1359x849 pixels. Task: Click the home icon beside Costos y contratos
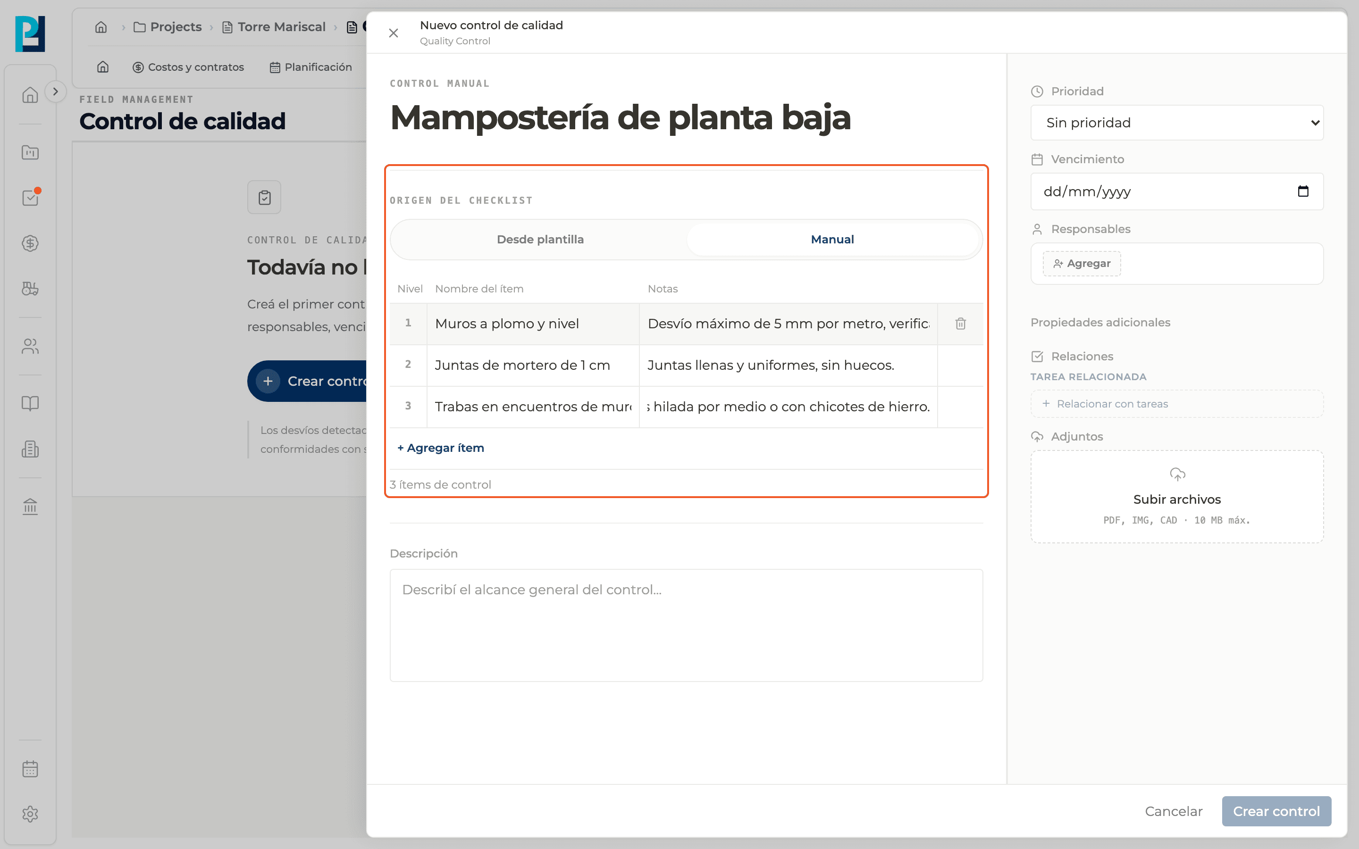point(103,67)
